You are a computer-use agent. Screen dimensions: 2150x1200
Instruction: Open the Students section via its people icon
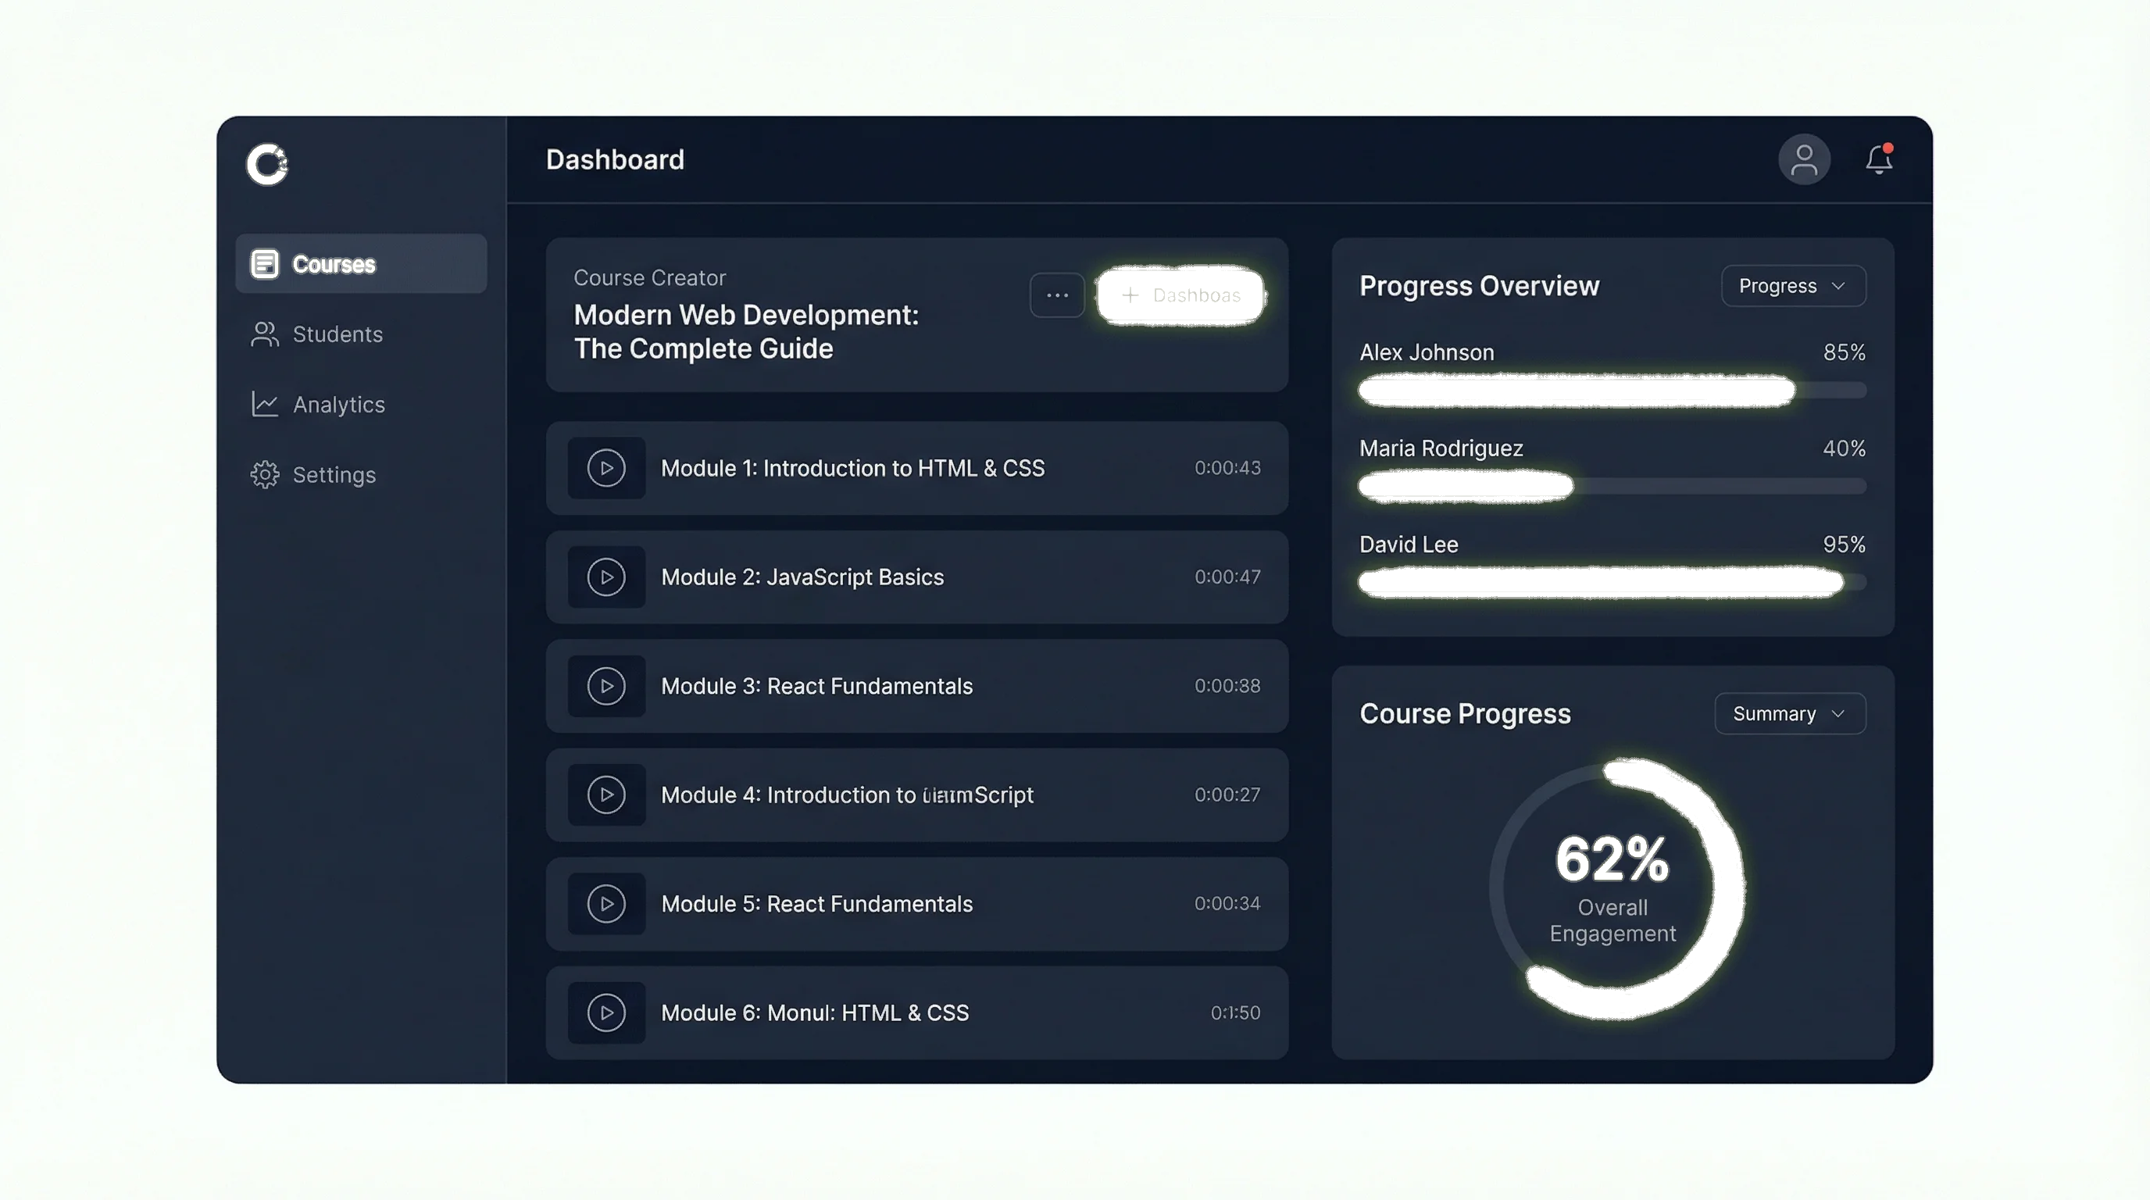tap(264, 334)
